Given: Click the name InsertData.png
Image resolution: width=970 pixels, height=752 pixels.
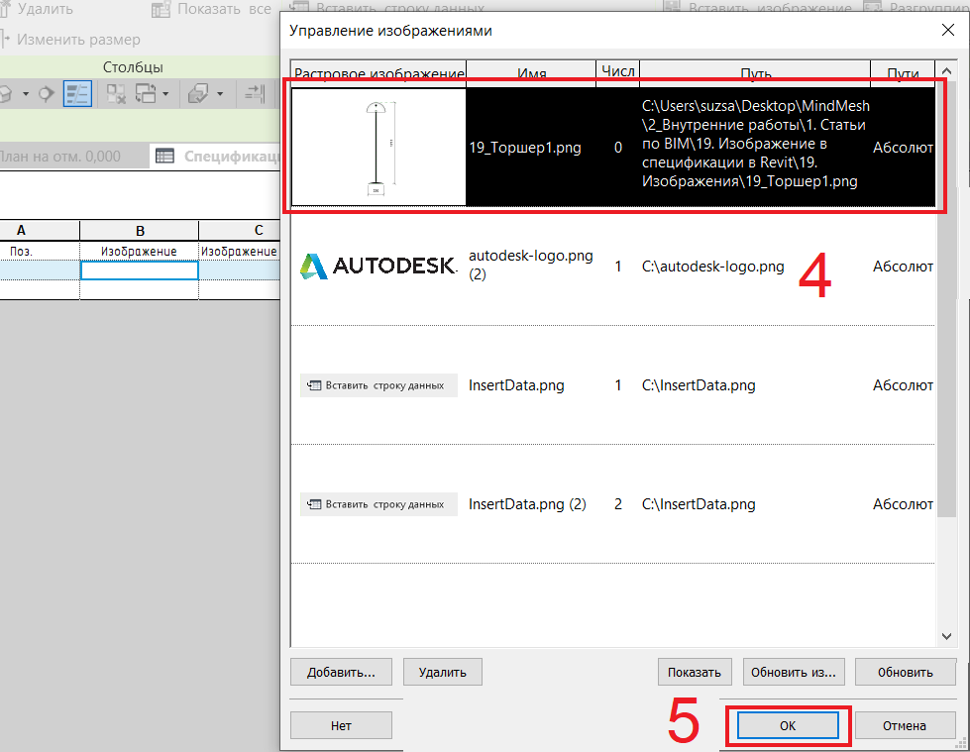Looking at the screenshot, I should (516, 385).
